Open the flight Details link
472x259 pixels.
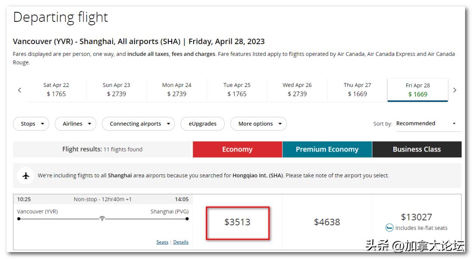pos(181,242)
